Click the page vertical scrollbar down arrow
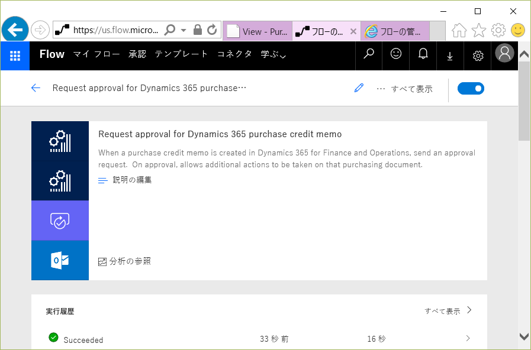The image size is (531, 350). click(x=524, y=336)
